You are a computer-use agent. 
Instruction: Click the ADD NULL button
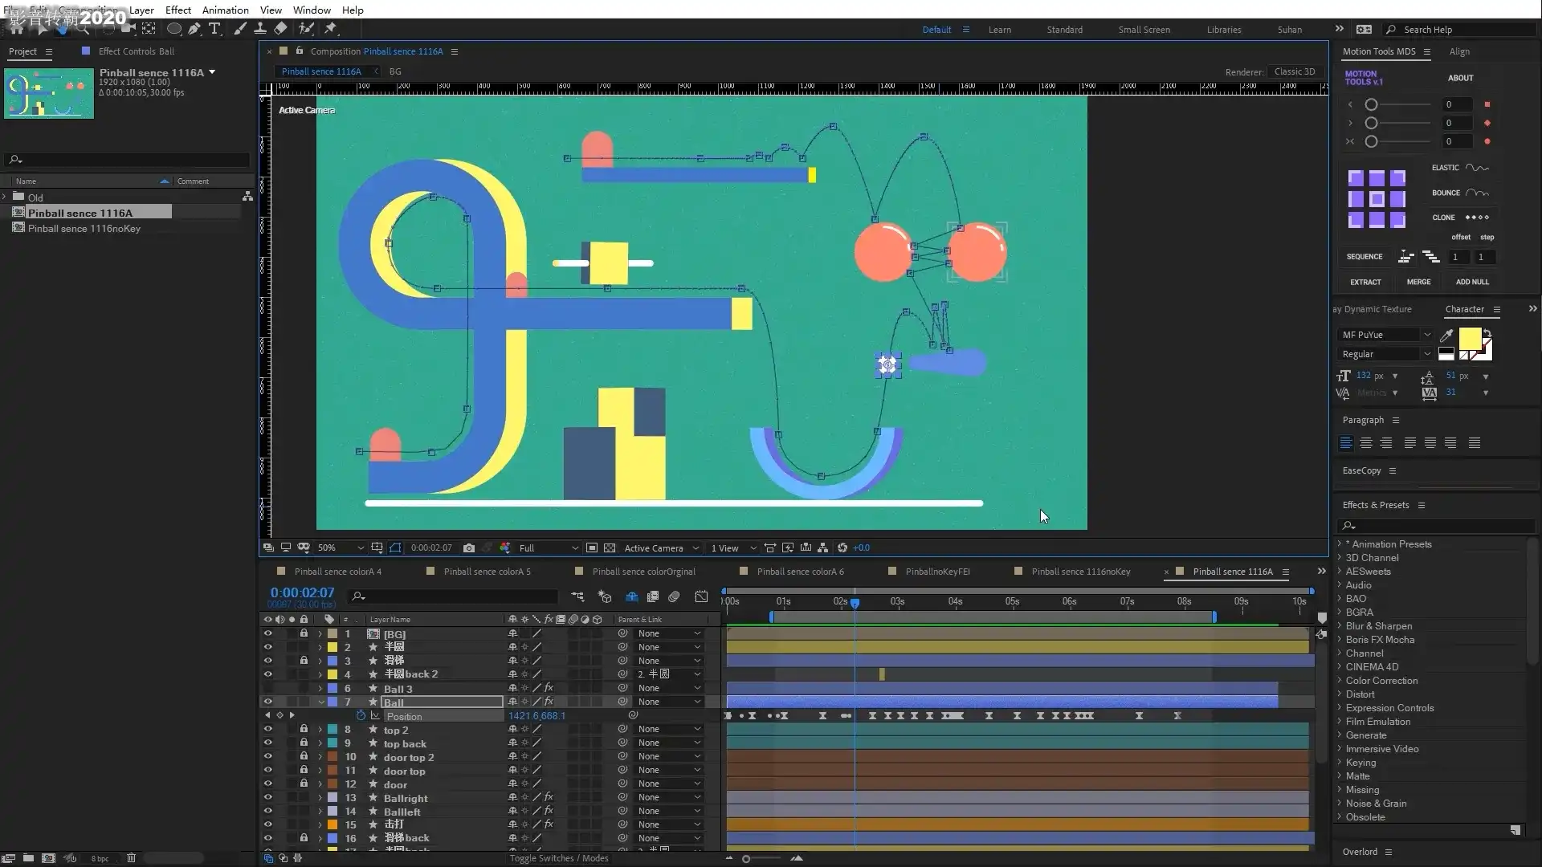click(1471, 282)
